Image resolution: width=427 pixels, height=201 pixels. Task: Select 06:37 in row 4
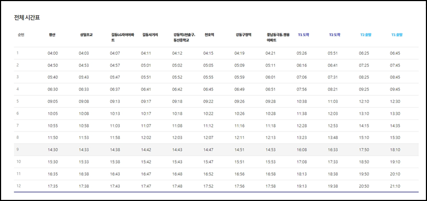coord(115,89)
